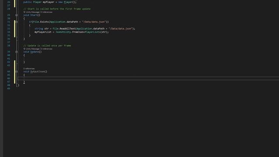Screen dimensions: 279x157
Task: Click Application in the File.Exists condition
Action: [x=58, y=22]
